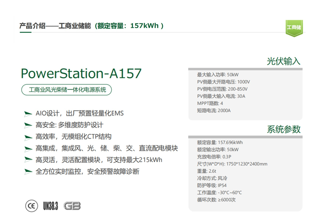
Task: Click the feature line AIO设计，出厂预置轻量化EMS
Action: tap(80, 113)
